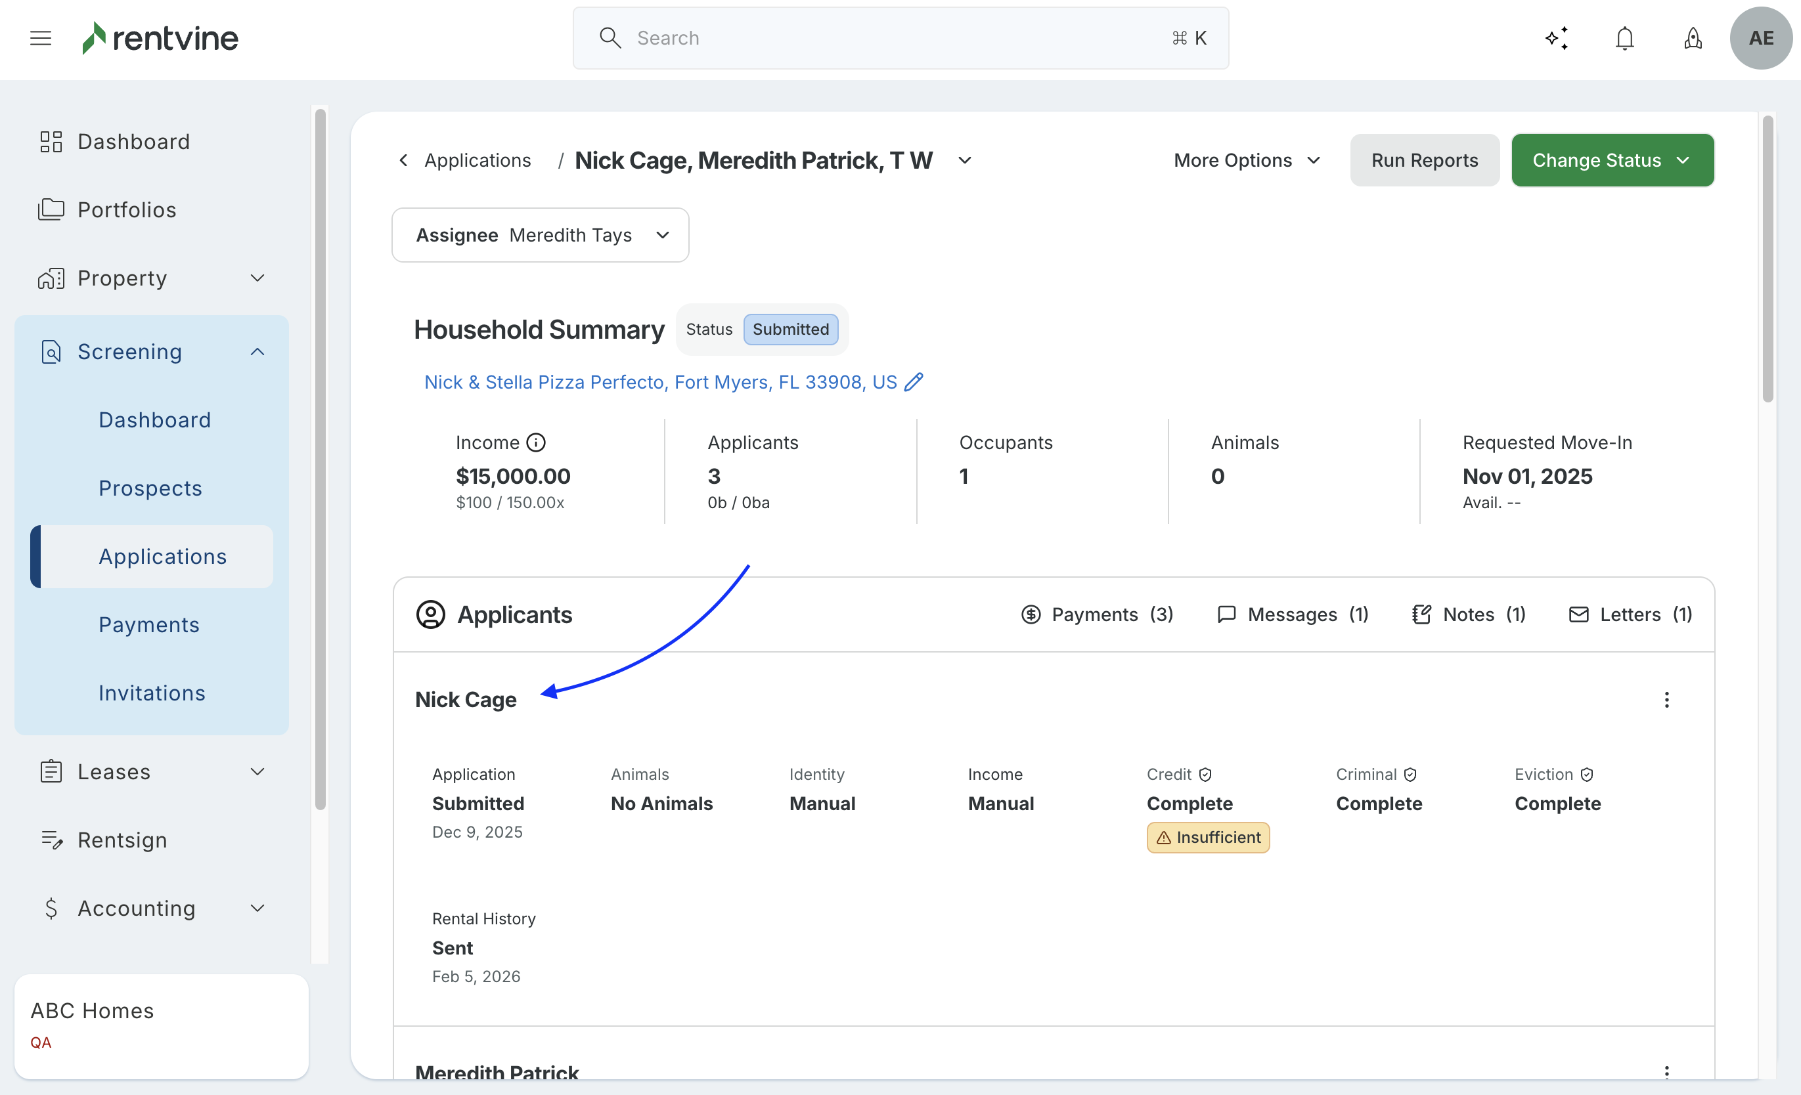Open the notifications bell
The height and width of the screenshot is (1095, 1801).
[1624, 38]
